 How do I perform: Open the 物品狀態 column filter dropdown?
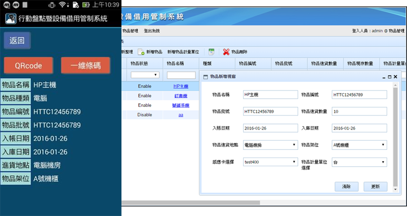144,75
